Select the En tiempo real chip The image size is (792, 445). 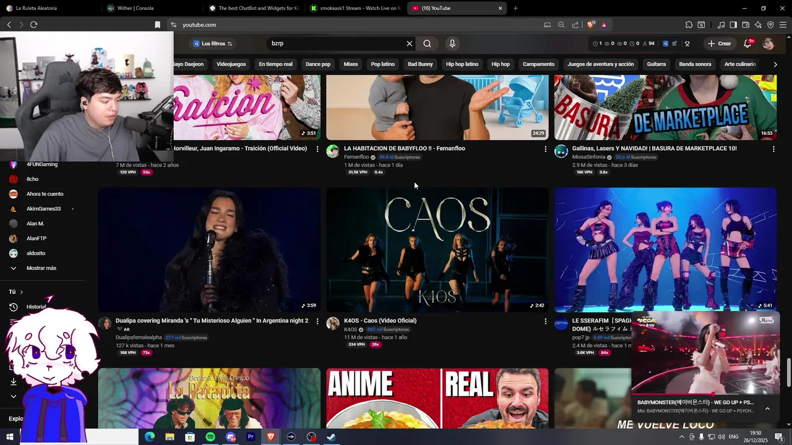pyautogui.click(x=275, y=64)
